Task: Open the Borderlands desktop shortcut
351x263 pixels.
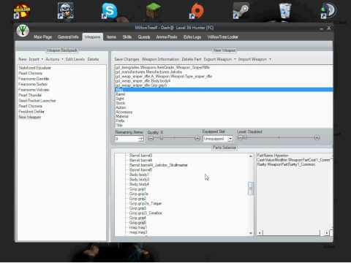Action: (22, 11)
